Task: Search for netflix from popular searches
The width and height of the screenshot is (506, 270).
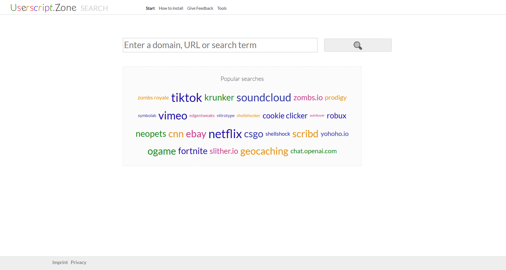Action: [225, 134]
